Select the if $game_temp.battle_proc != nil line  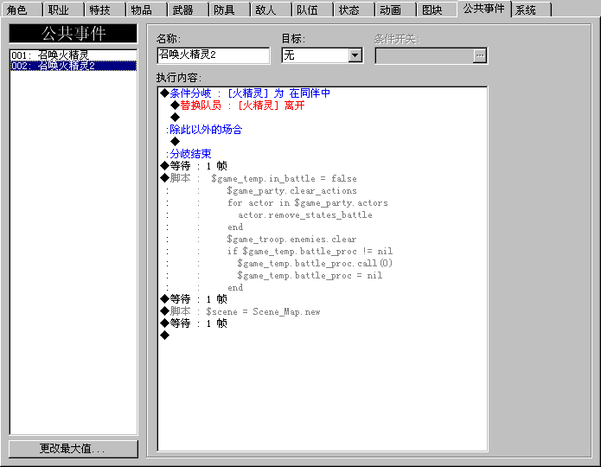coord(322,251)
